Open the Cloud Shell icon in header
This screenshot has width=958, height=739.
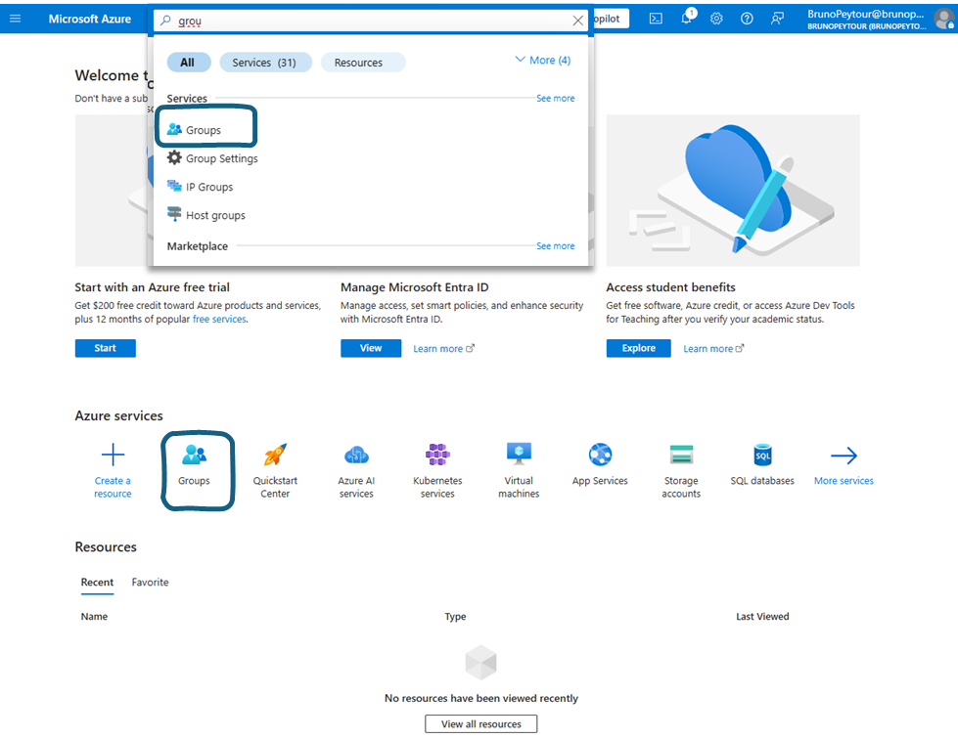click(x=657, y=19)
